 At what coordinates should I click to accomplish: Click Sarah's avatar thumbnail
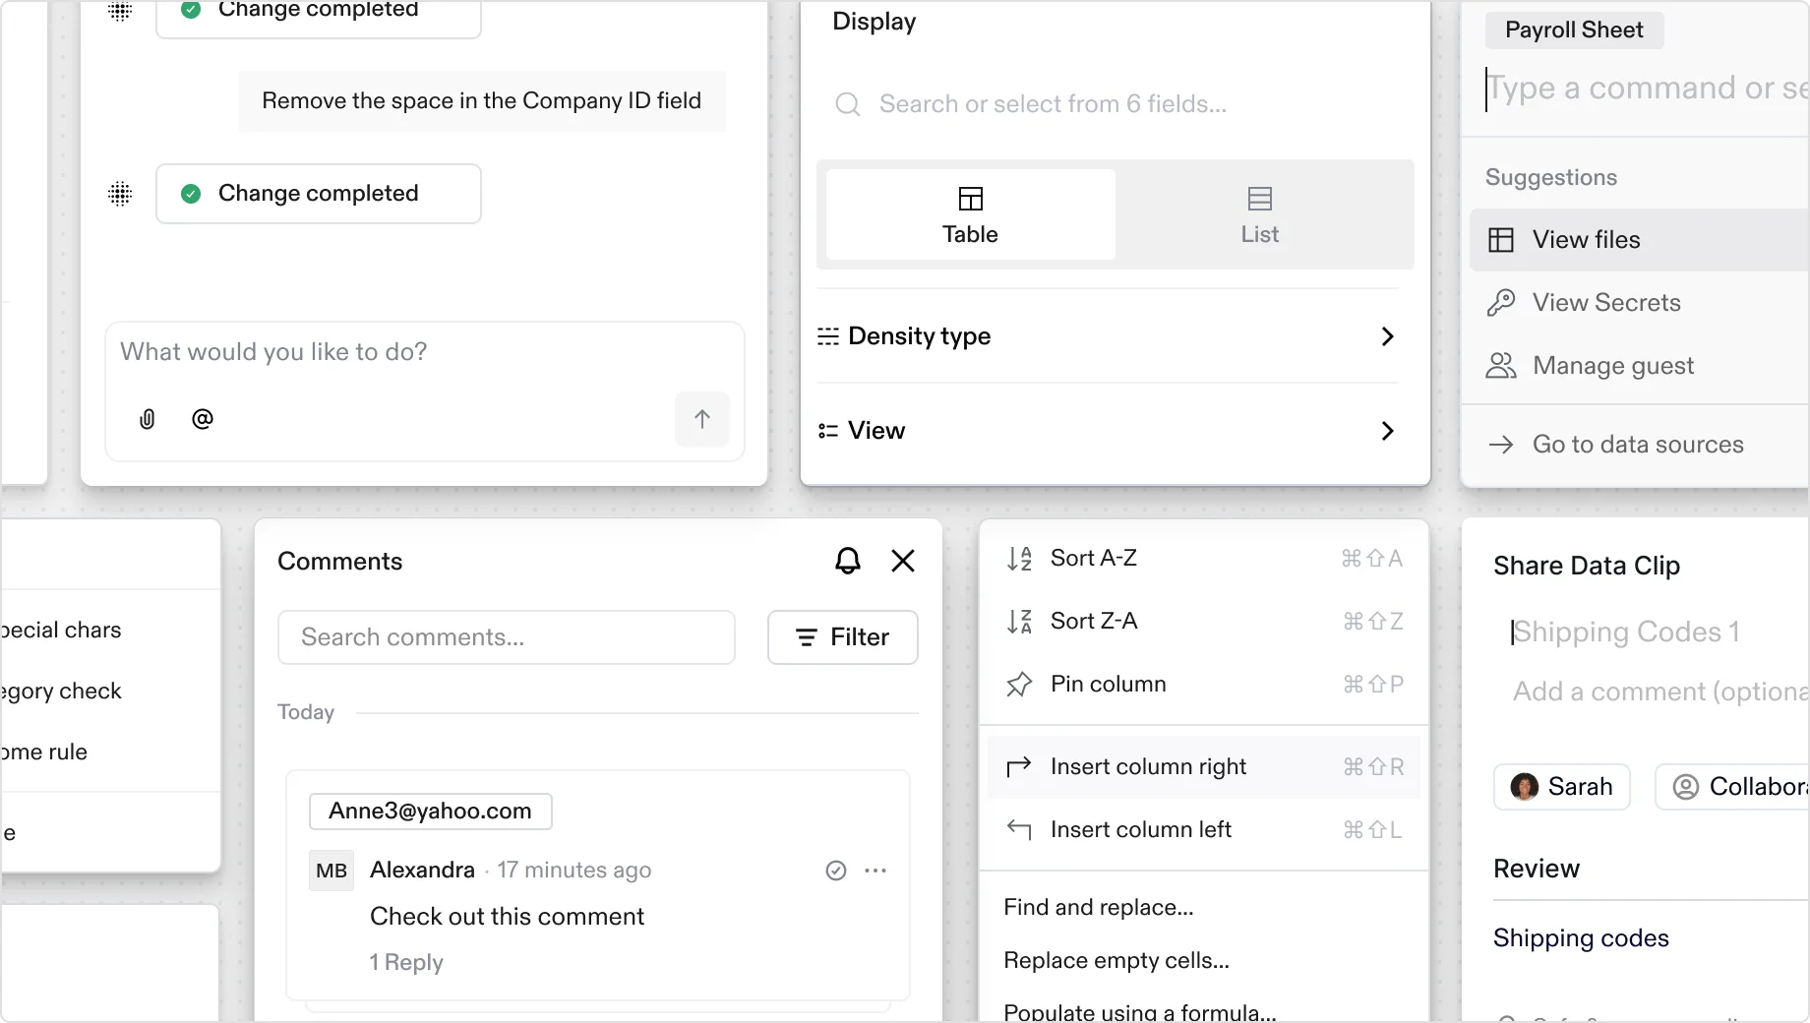(x=1524, y=787)
